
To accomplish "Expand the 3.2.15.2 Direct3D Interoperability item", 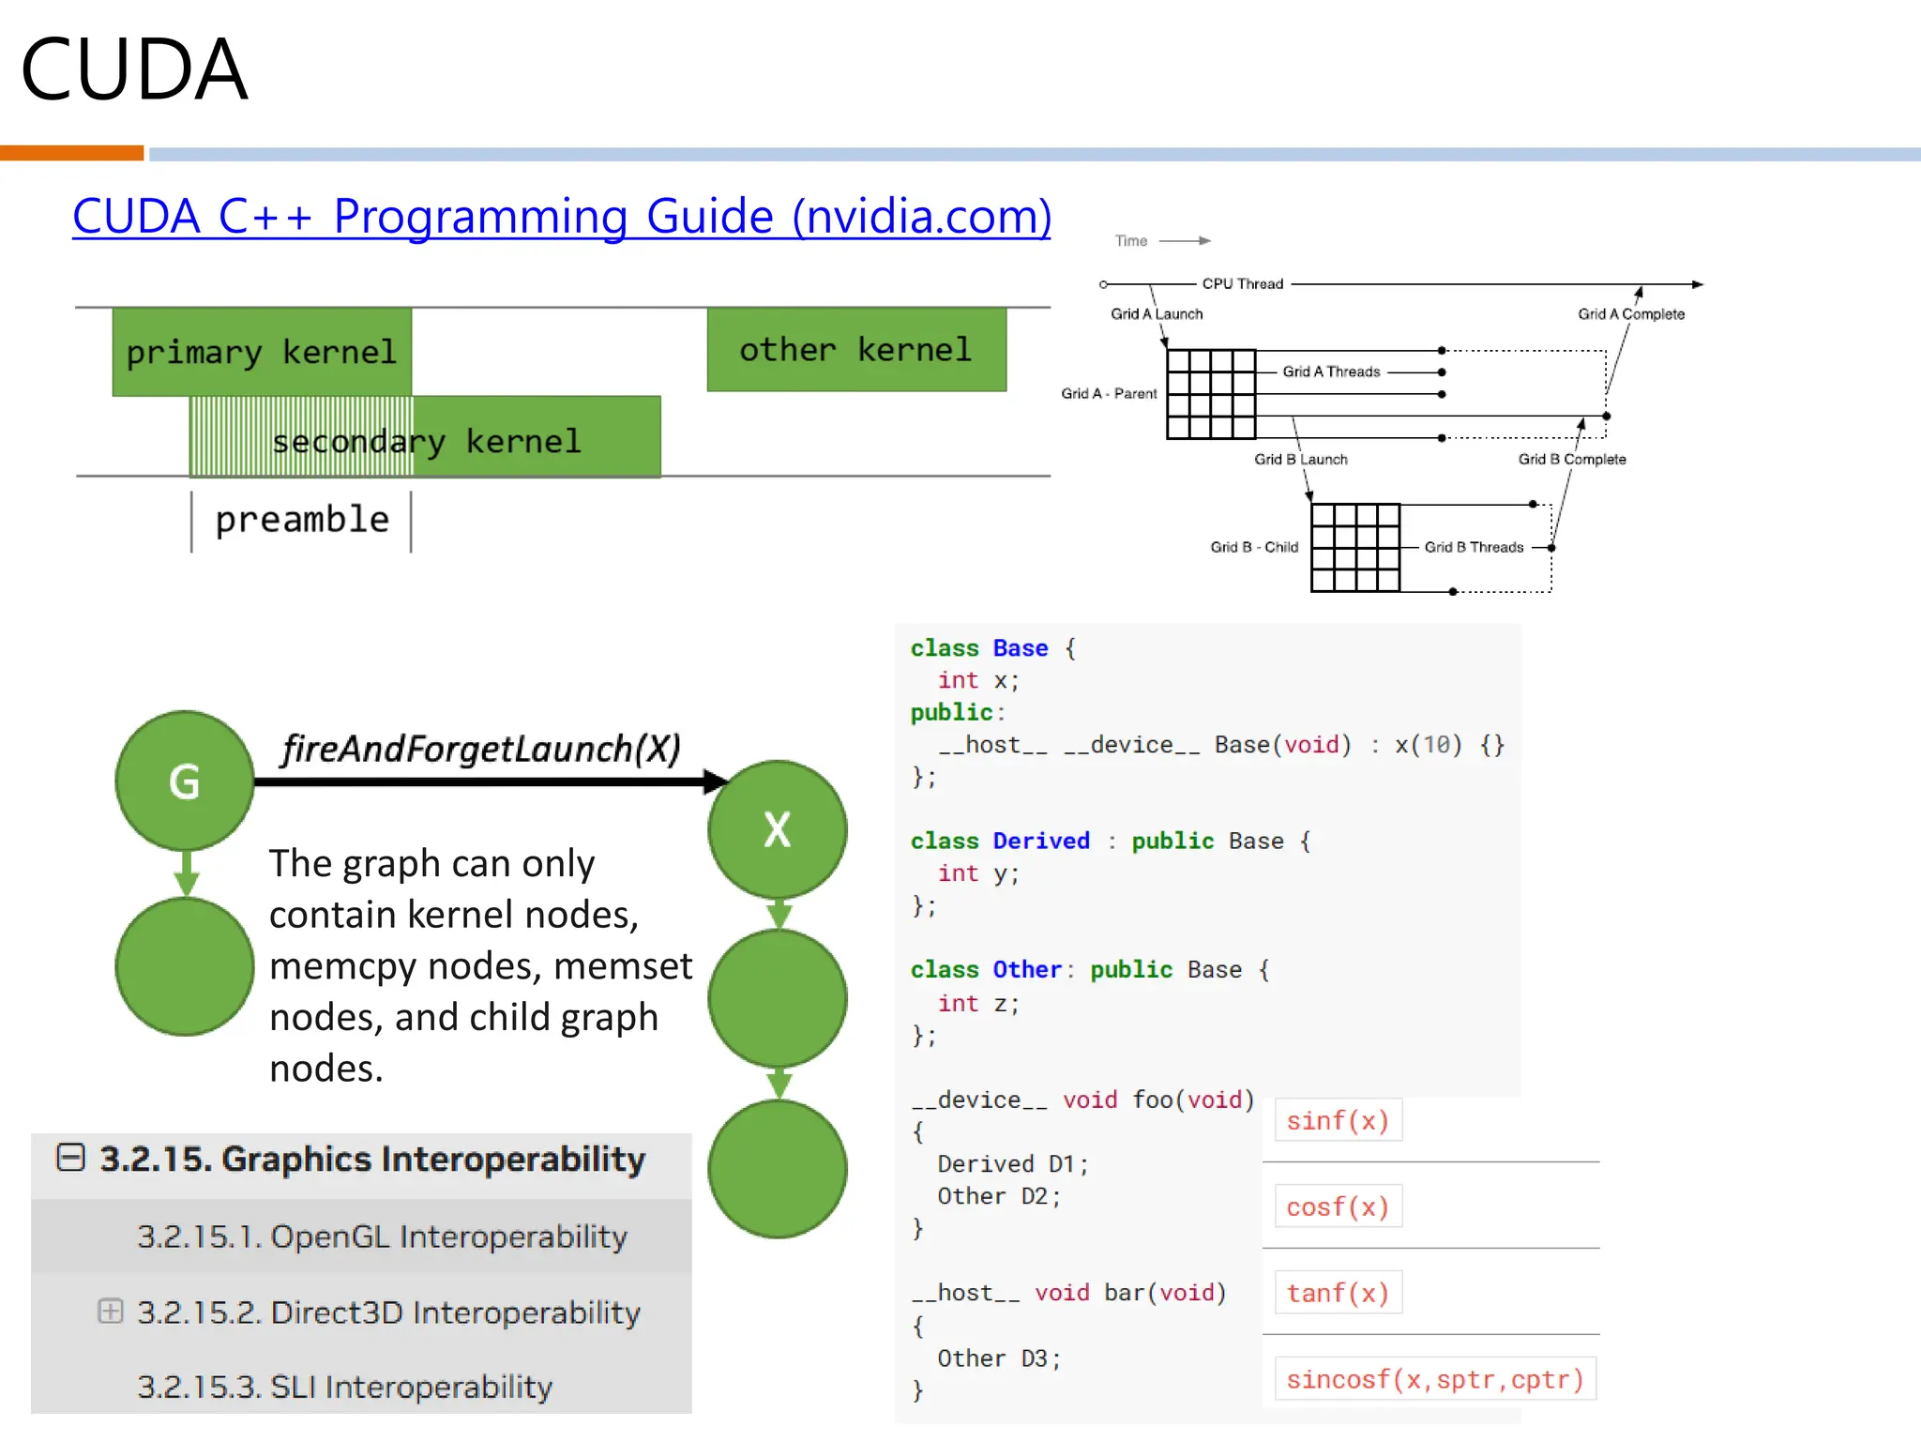I will (111, 1311).
